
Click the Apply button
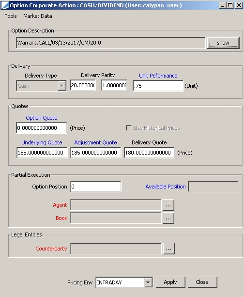pos(170,282)
